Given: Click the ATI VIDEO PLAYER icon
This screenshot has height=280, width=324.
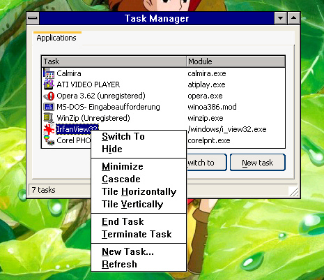Looking at the screenshot, I should pos(49,84).
